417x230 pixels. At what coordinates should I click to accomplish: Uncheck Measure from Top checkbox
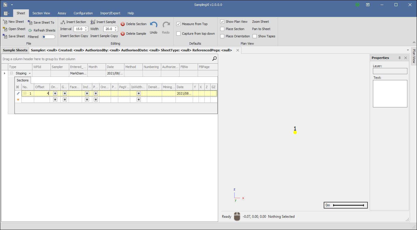[x=178, y=24]
